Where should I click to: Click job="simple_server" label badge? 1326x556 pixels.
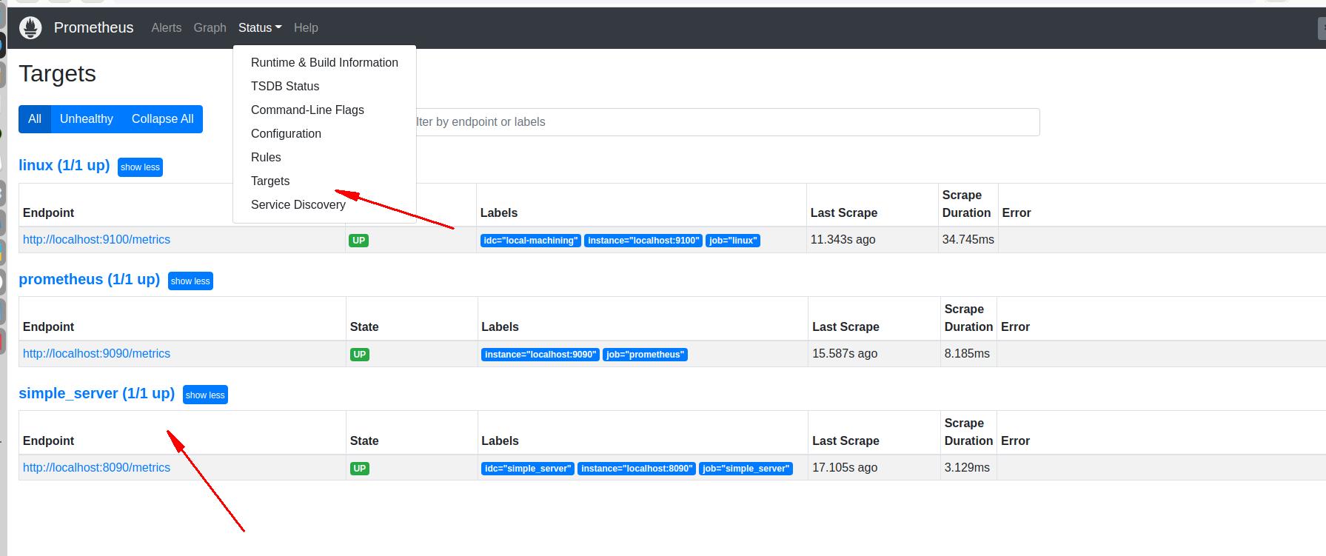coord(746,469)
